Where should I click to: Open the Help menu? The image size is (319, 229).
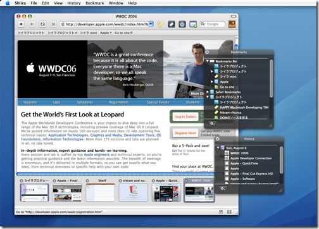[x=132, y=3]
